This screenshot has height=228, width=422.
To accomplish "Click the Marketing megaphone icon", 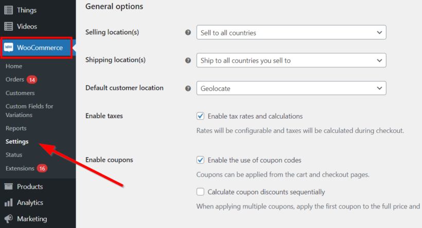I will (8, 219).
